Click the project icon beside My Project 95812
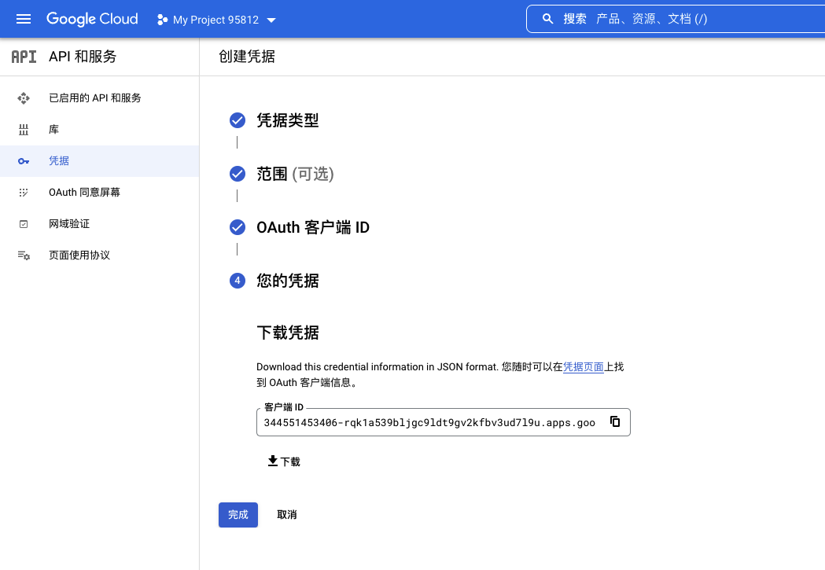 162,20
